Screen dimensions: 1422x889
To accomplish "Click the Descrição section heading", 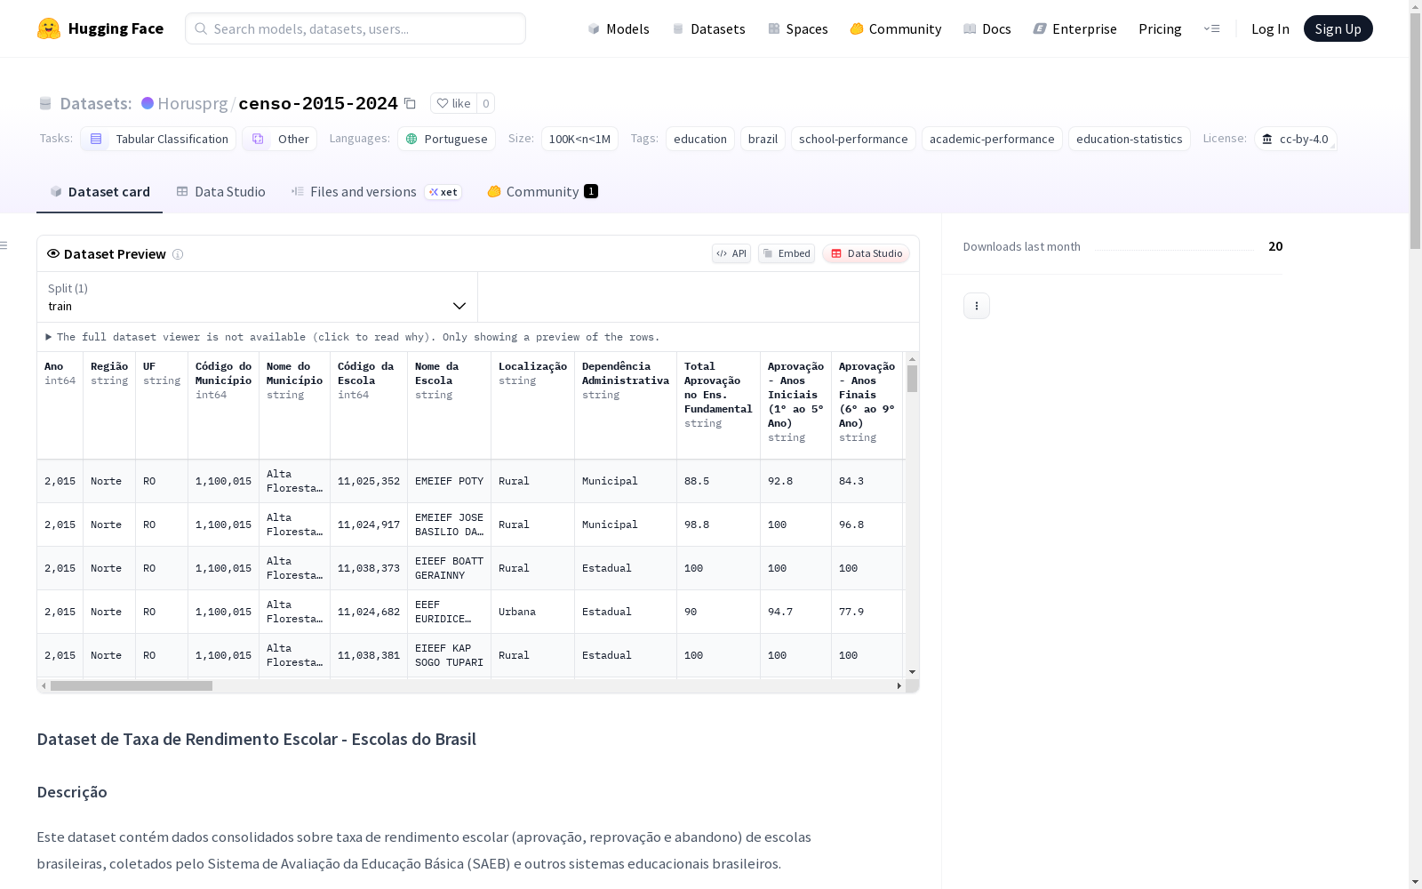I will point(72,792).
